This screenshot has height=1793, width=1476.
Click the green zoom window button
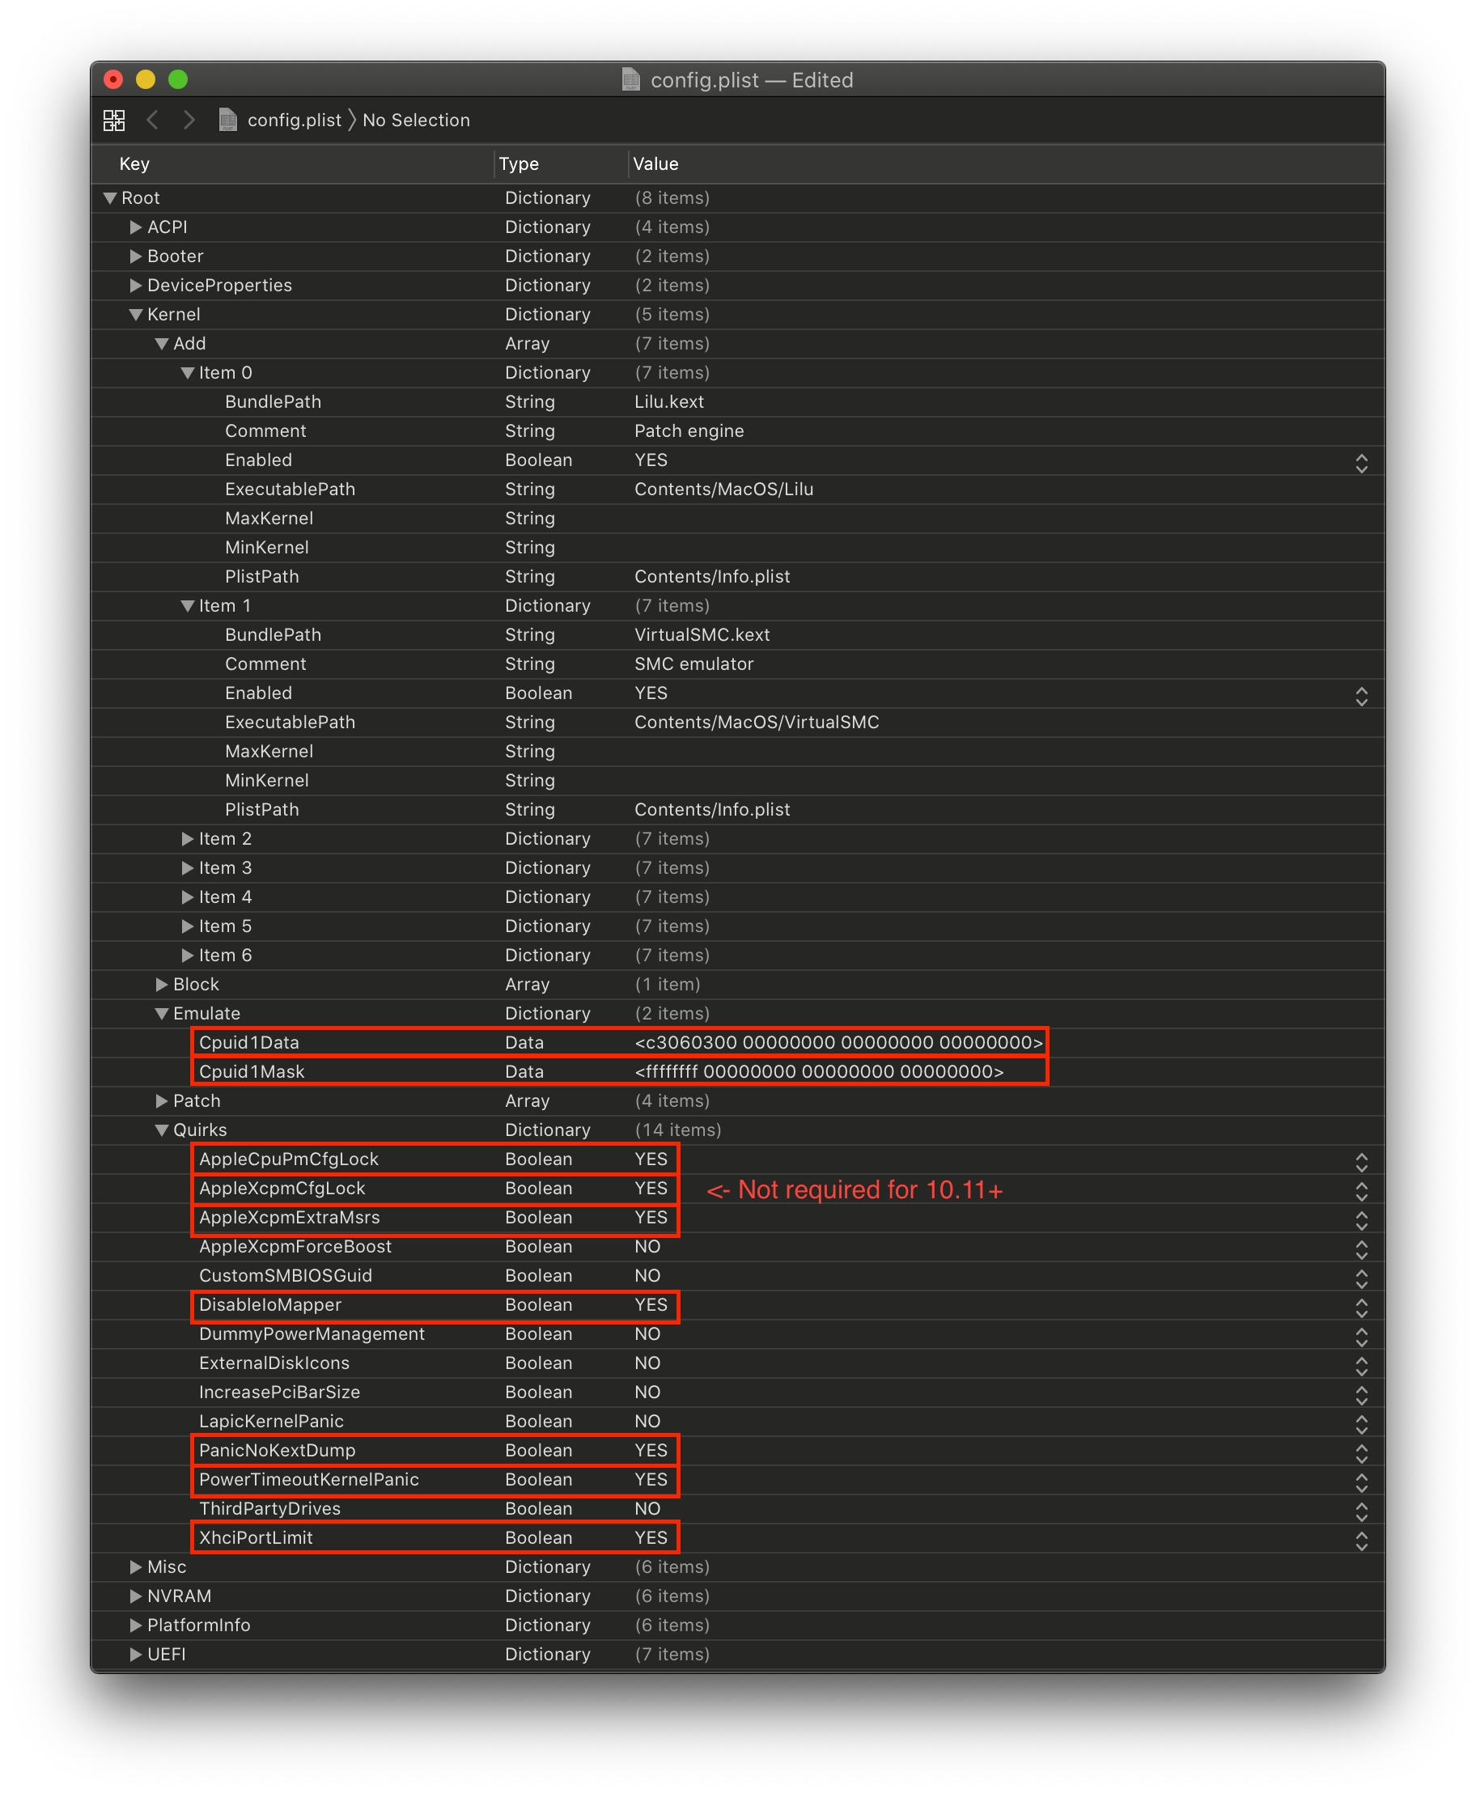(x=178, y=80)
